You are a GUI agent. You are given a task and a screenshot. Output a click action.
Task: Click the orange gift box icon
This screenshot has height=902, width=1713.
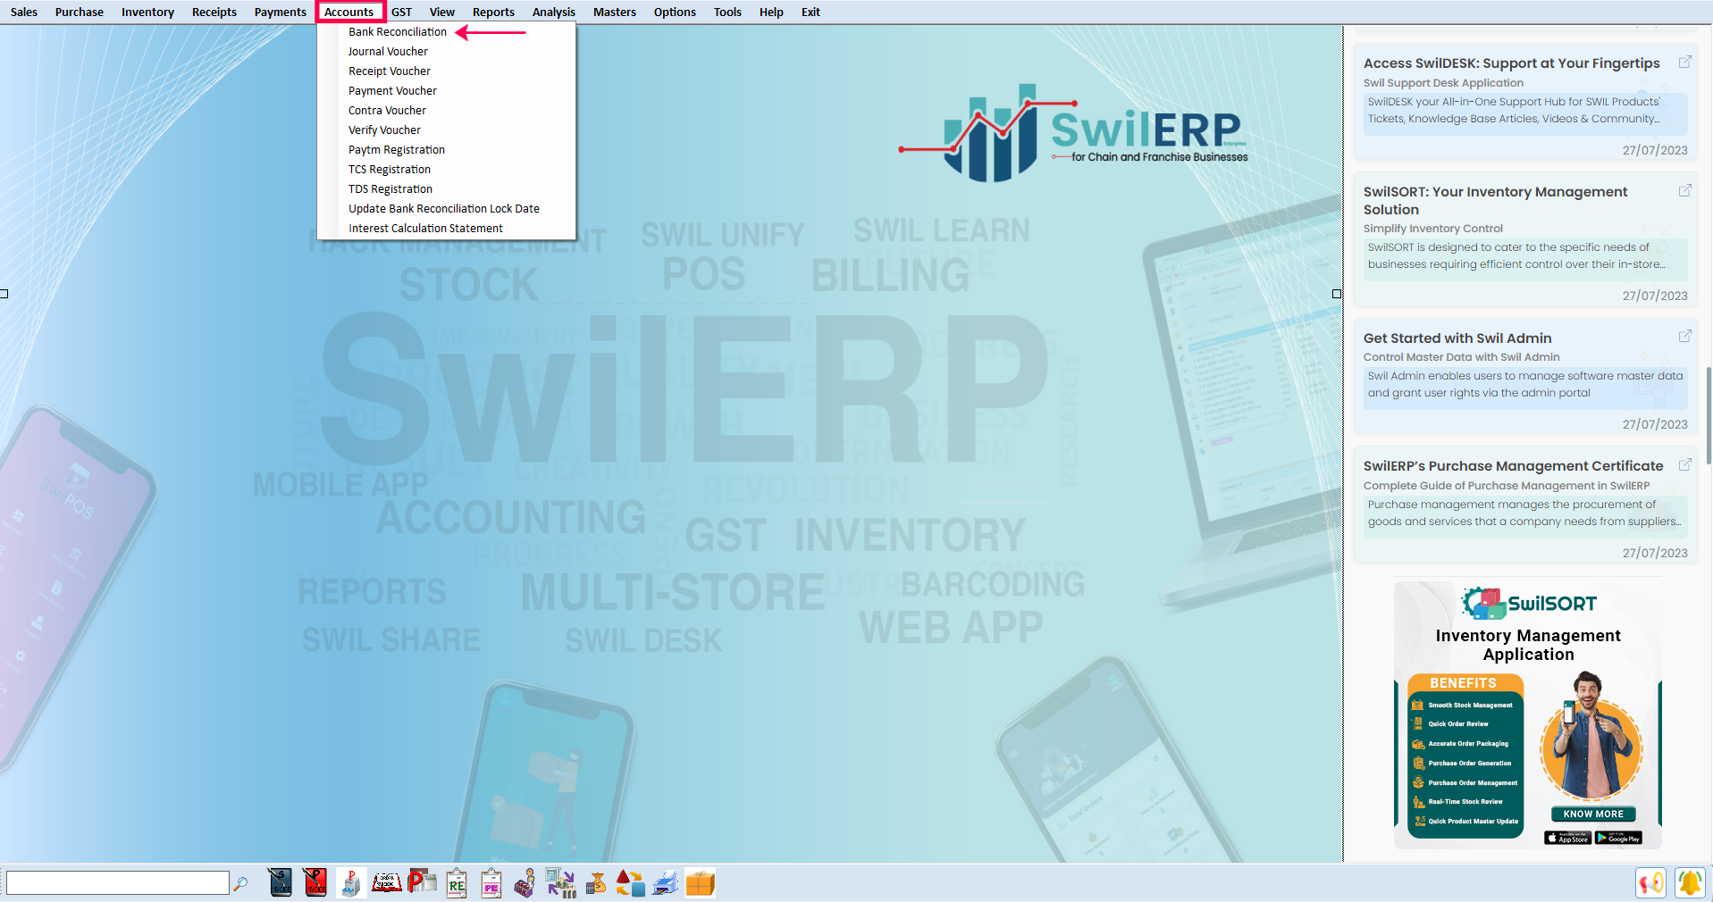click(x=700, y=883)
